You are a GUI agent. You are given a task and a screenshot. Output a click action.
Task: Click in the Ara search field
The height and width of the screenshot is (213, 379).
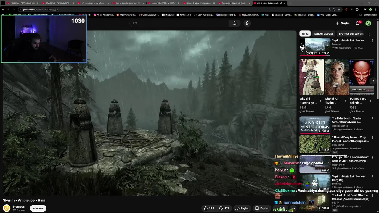[x=179, y=23]
